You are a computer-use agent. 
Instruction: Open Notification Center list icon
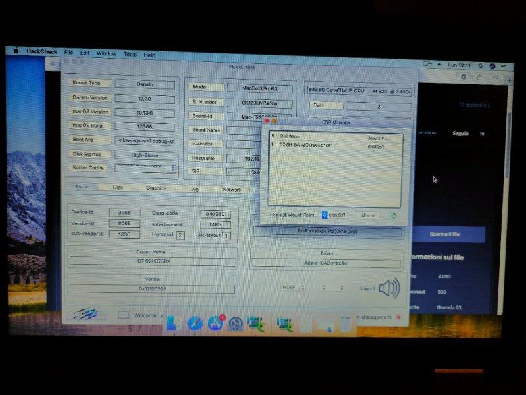click(x=503, y=67)
